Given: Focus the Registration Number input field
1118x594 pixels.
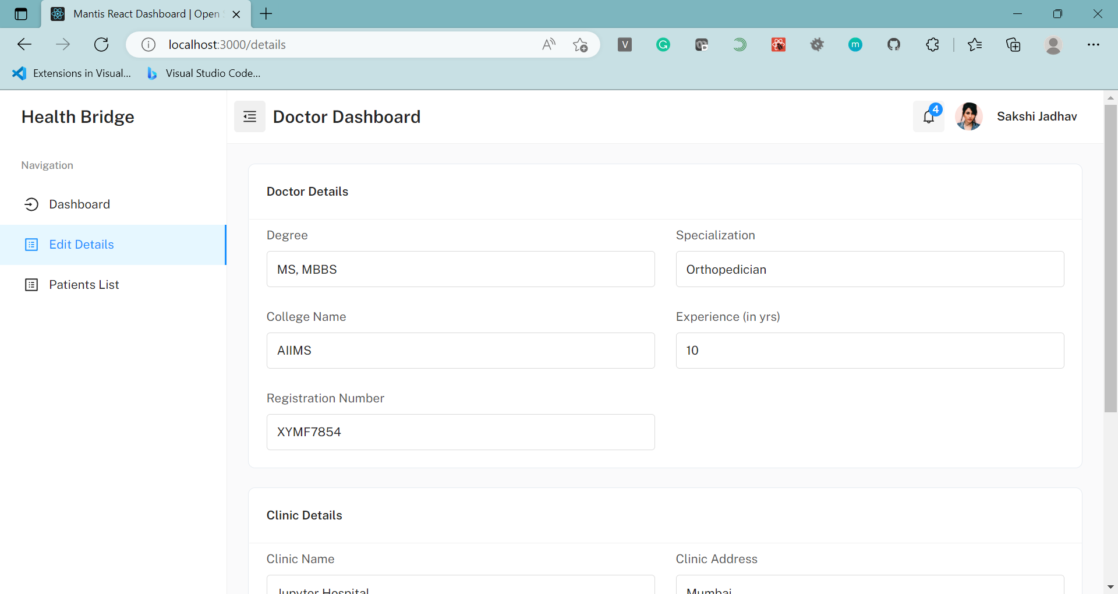Looking at the screenshot, I should pos(460,432).
